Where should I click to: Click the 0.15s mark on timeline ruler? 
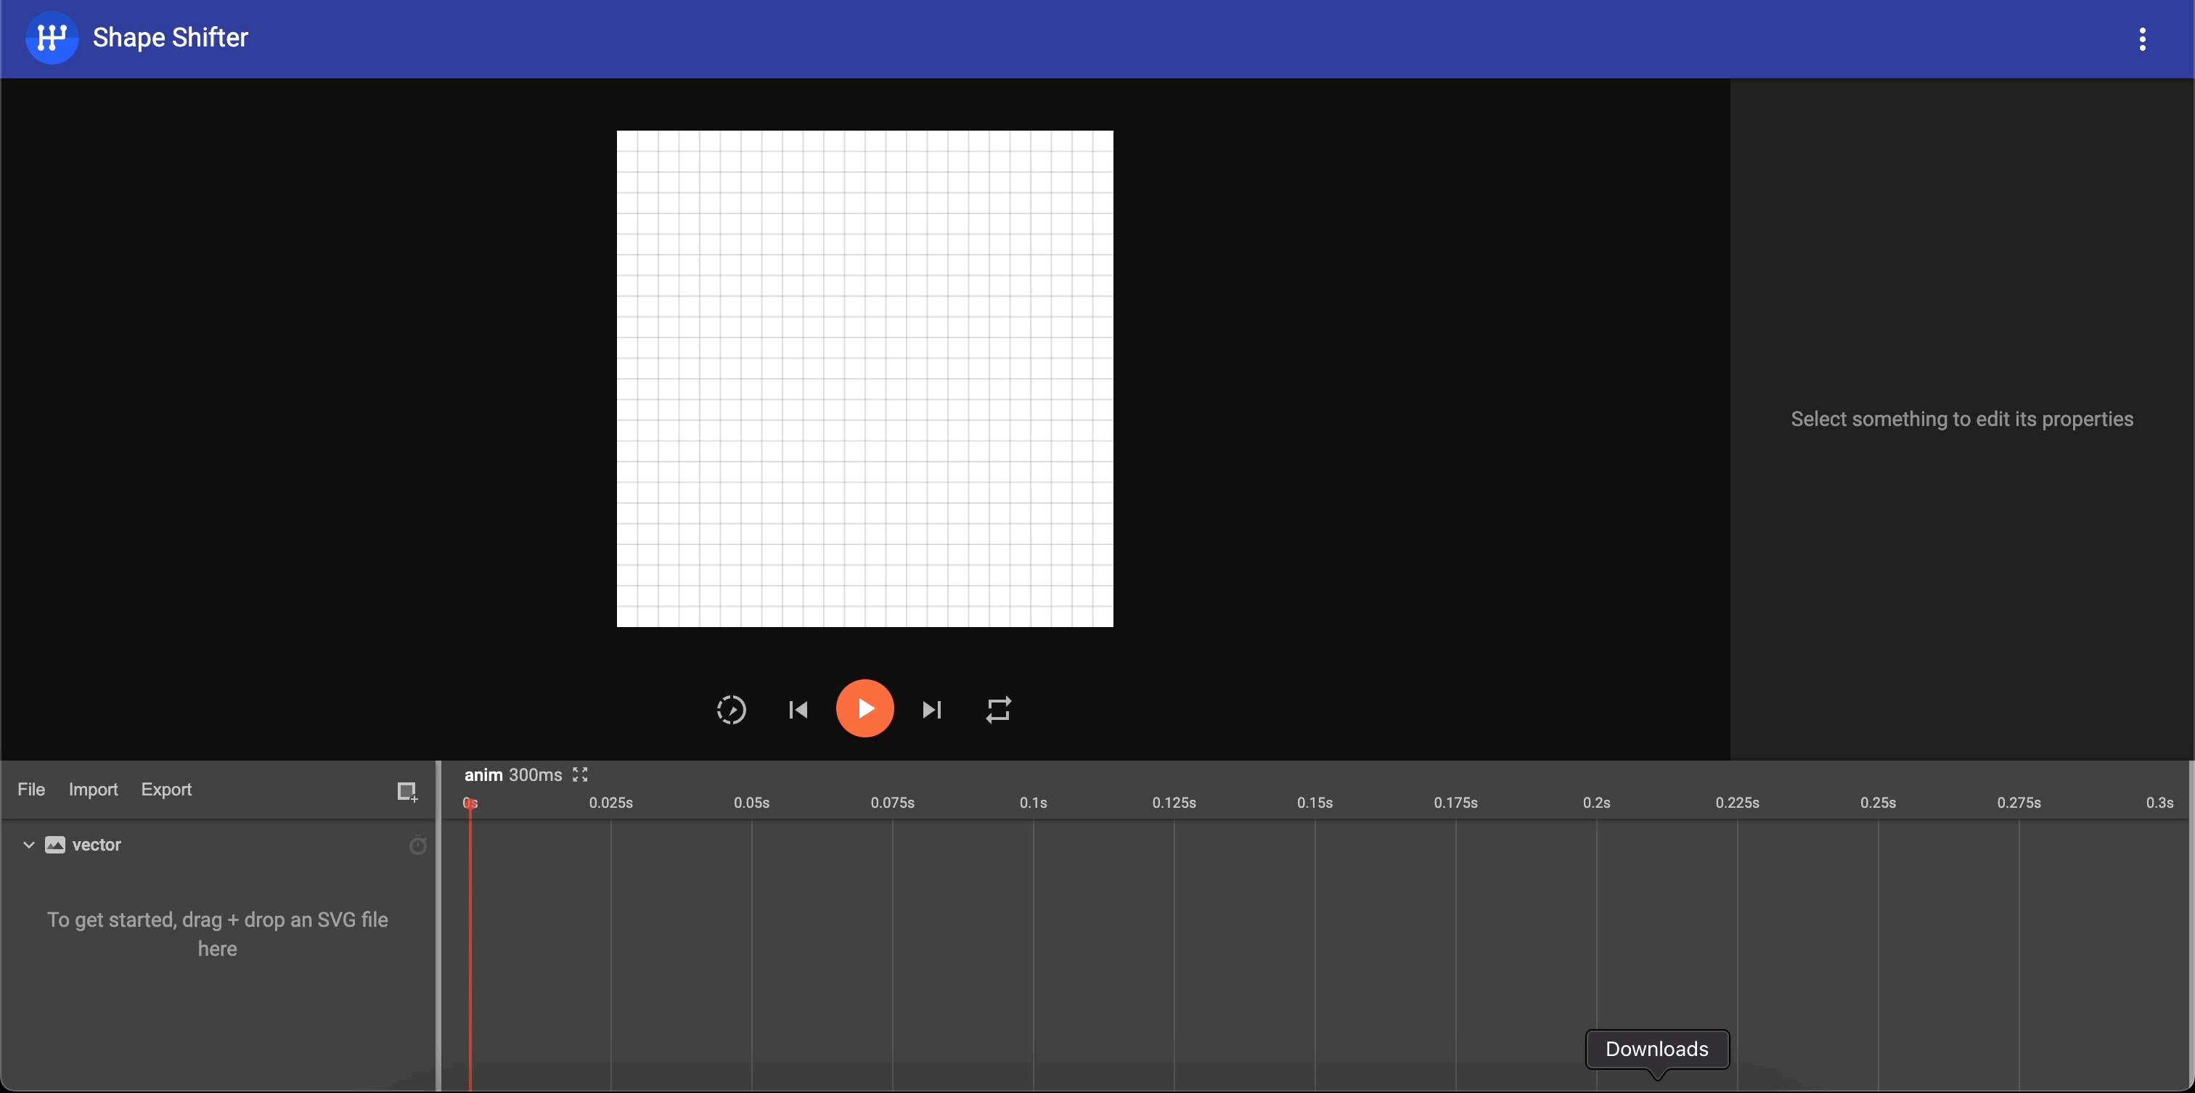click(1314, 803)
